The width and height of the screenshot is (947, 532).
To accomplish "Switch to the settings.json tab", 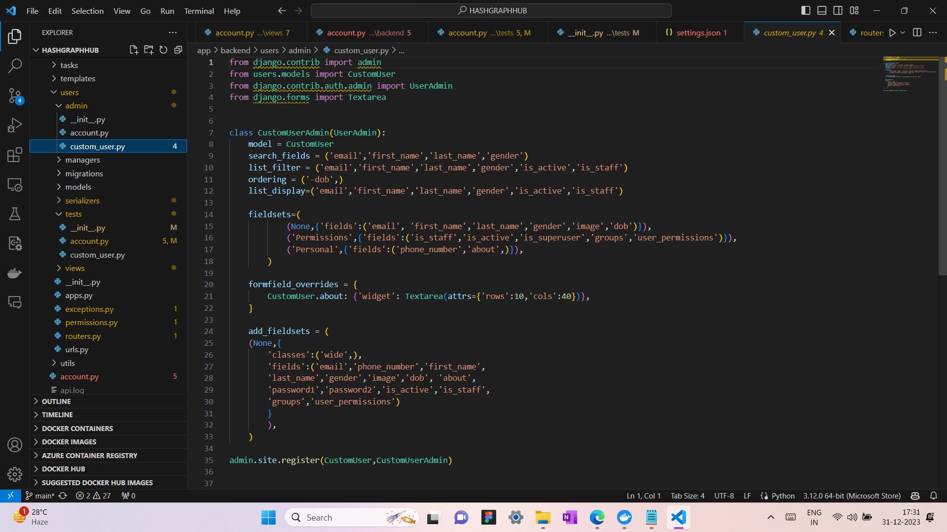I will click(697, 33).
